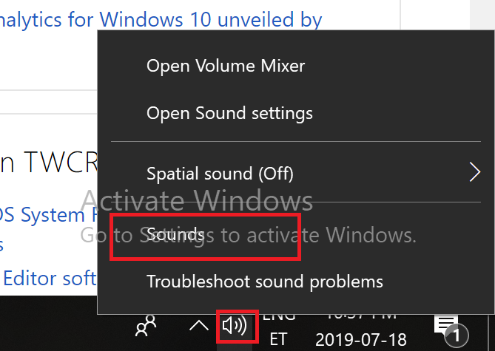Show hidden tray icons with the up chevron

click(x=198, y=326)
